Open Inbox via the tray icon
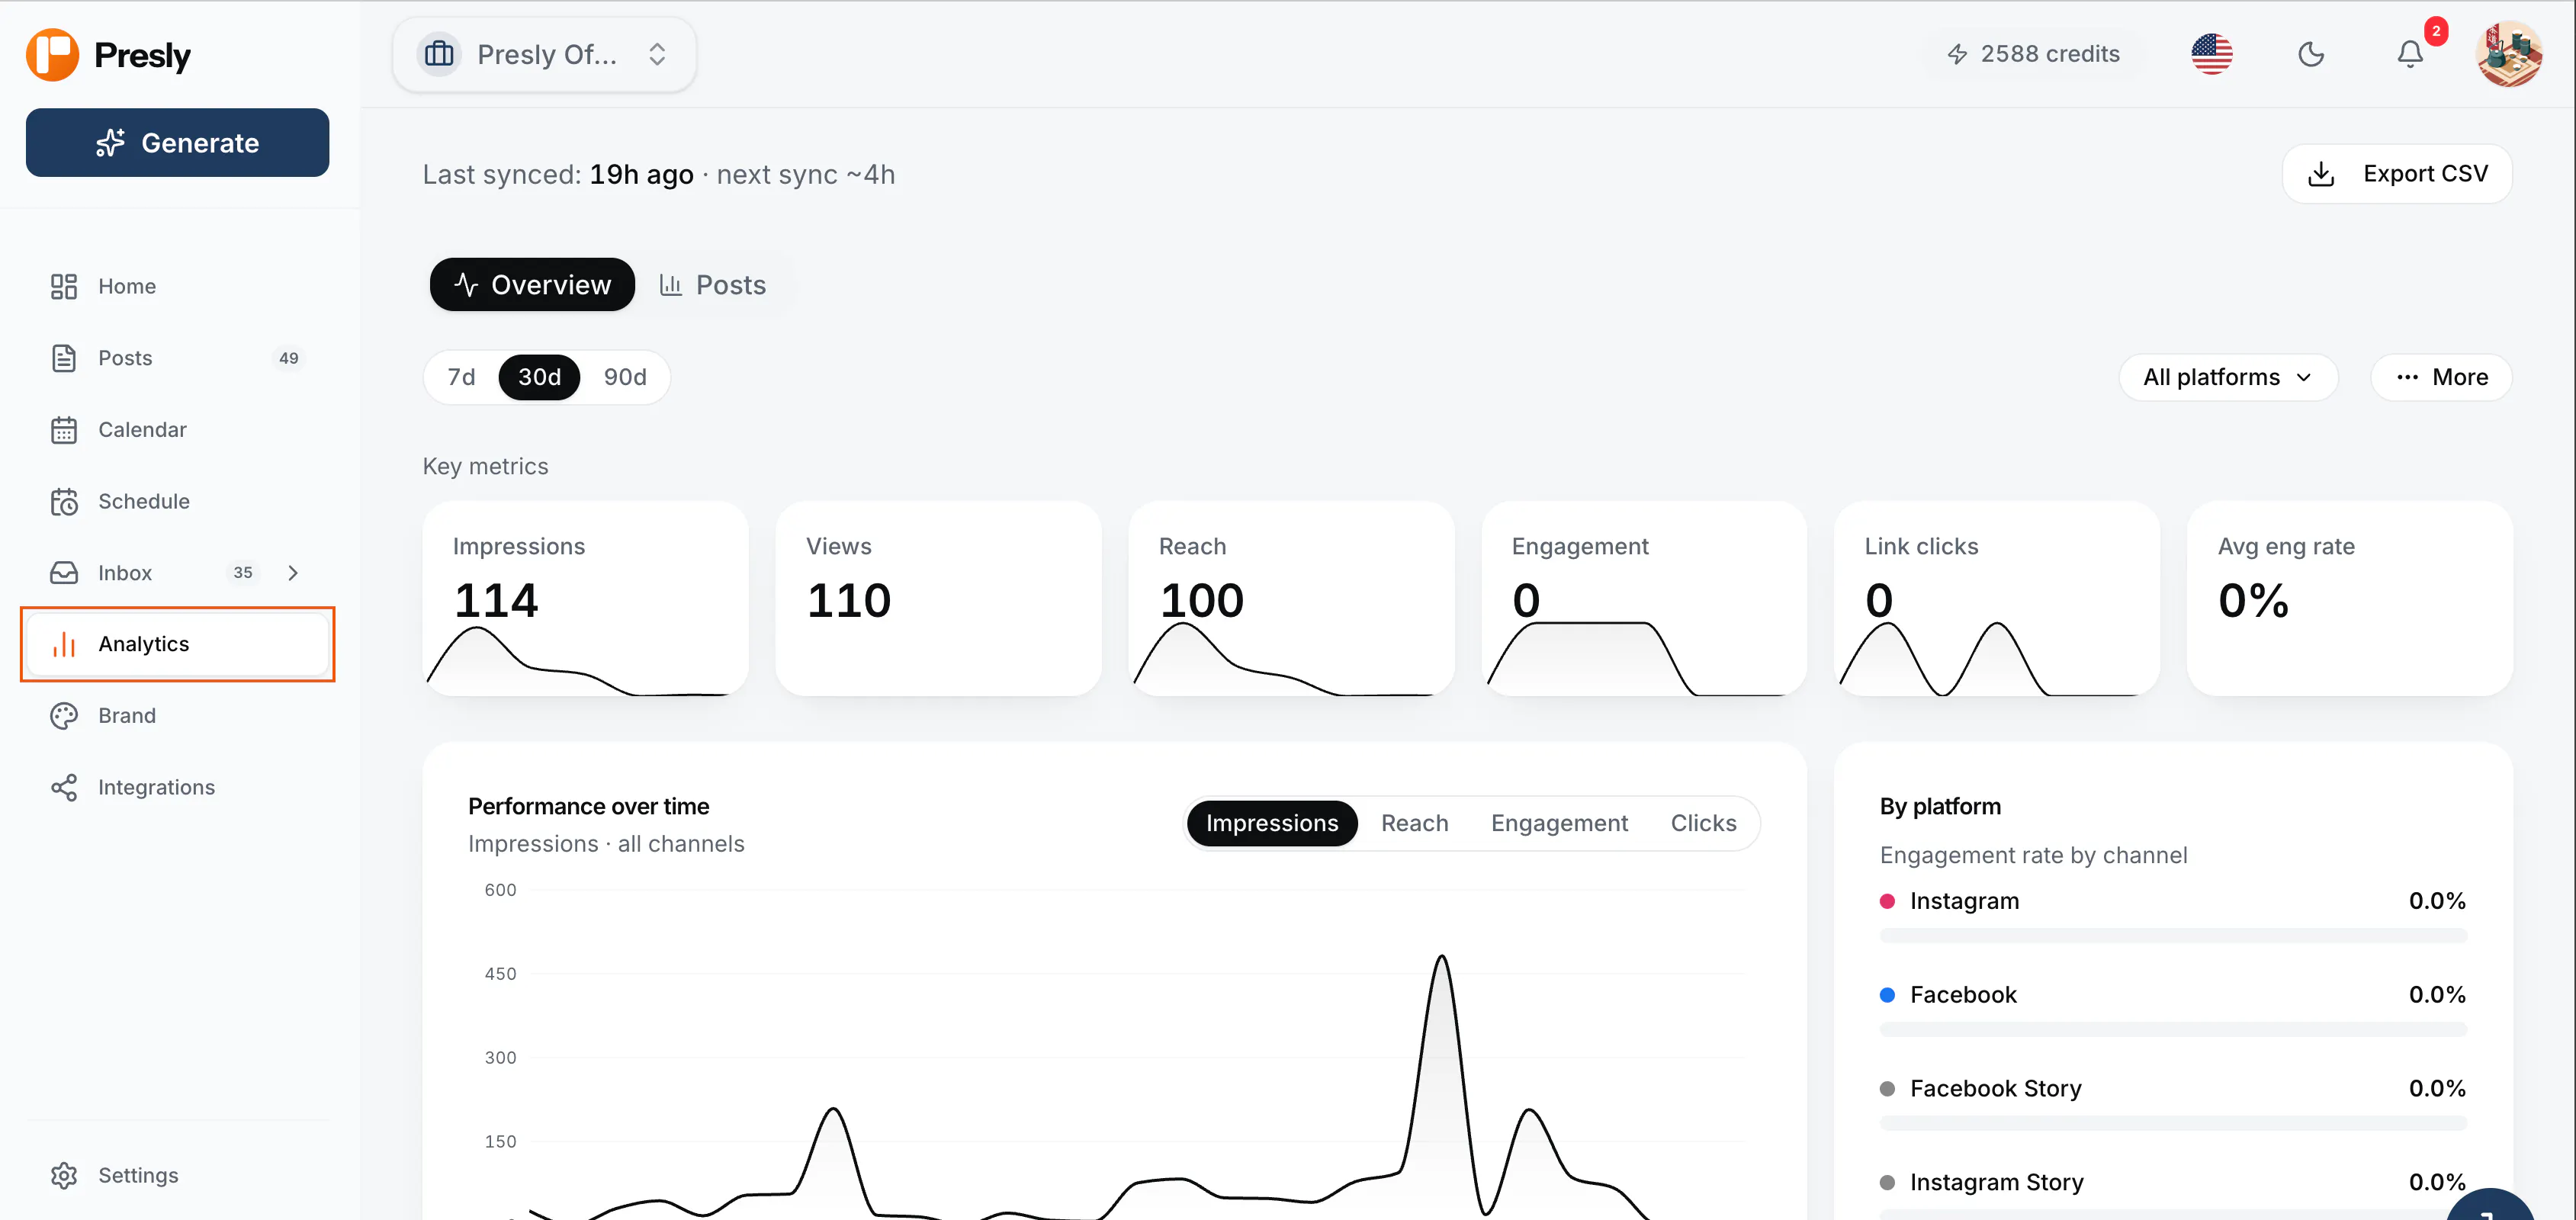Screen dimensions: 2576x1220 click(x=64, y=573)
